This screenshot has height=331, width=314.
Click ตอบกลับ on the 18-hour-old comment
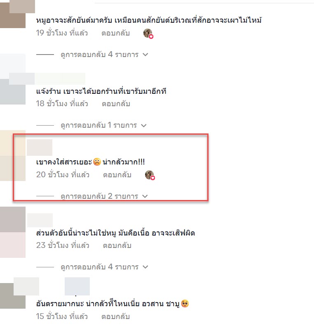116,104
